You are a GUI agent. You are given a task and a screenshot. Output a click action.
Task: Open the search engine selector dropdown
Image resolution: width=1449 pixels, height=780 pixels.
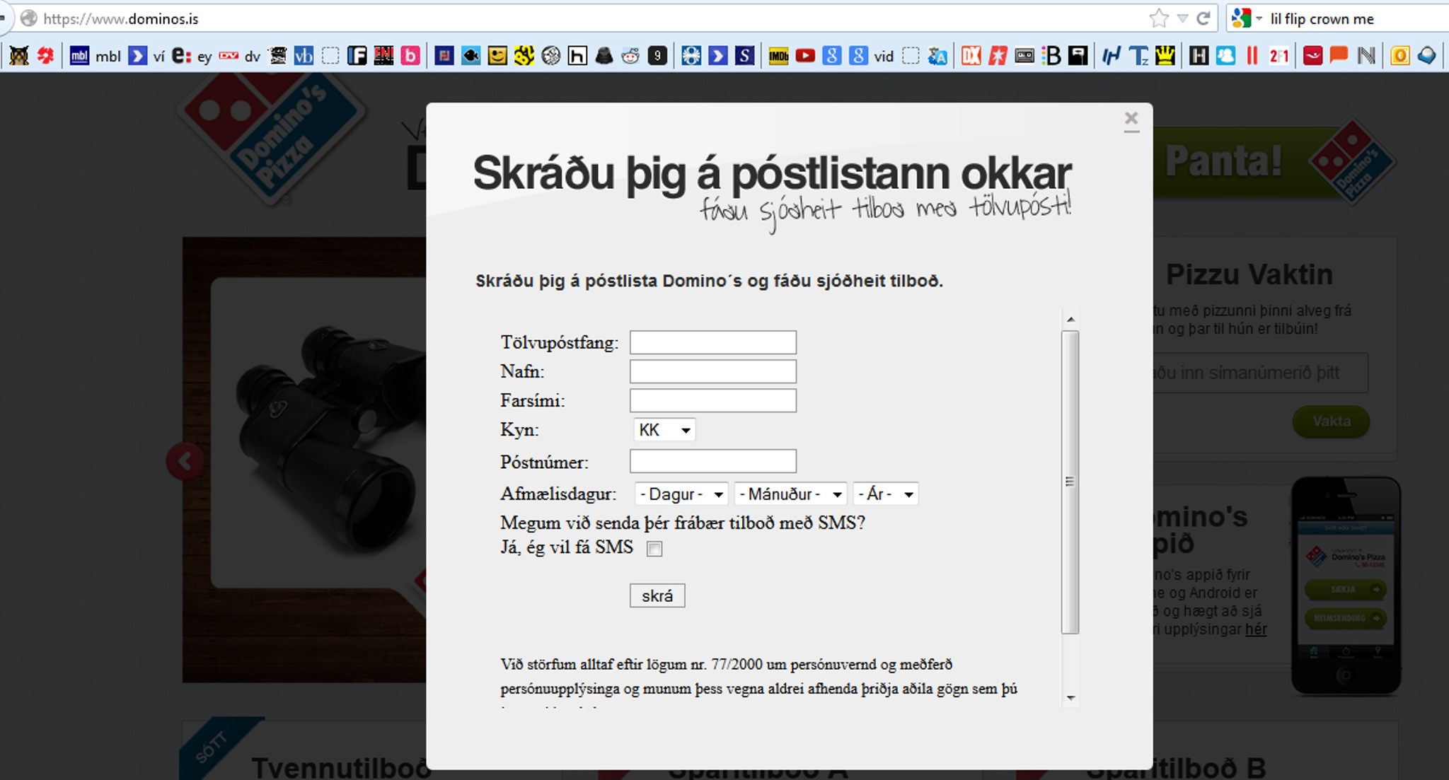click(1247, 18)
